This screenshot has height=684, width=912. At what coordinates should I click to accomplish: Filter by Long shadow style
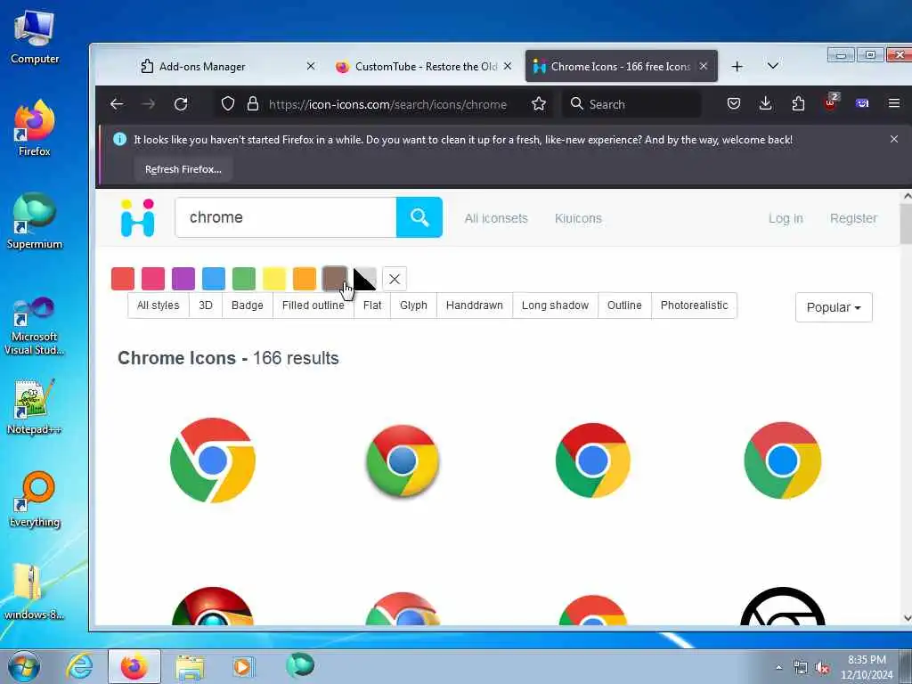[x=555, y=305]
